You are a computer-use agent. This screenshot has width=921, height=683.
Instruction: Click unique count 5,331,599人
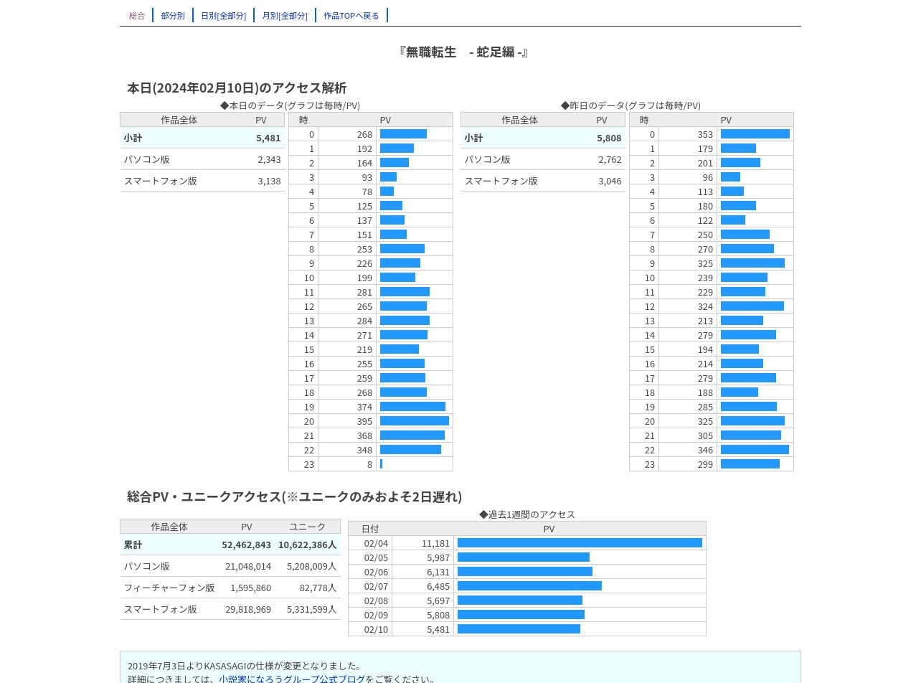pos(311,609)
